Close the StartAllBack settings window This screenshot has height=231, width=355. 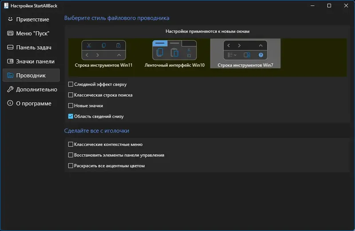346,6
